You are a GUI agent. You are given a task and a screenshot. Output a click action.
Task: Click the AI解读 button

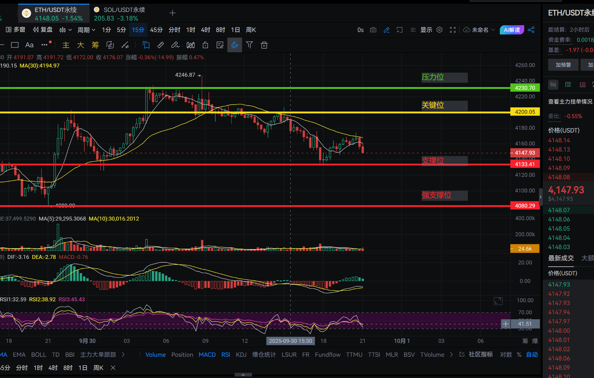pyautogui.click(x=512, y=30)
